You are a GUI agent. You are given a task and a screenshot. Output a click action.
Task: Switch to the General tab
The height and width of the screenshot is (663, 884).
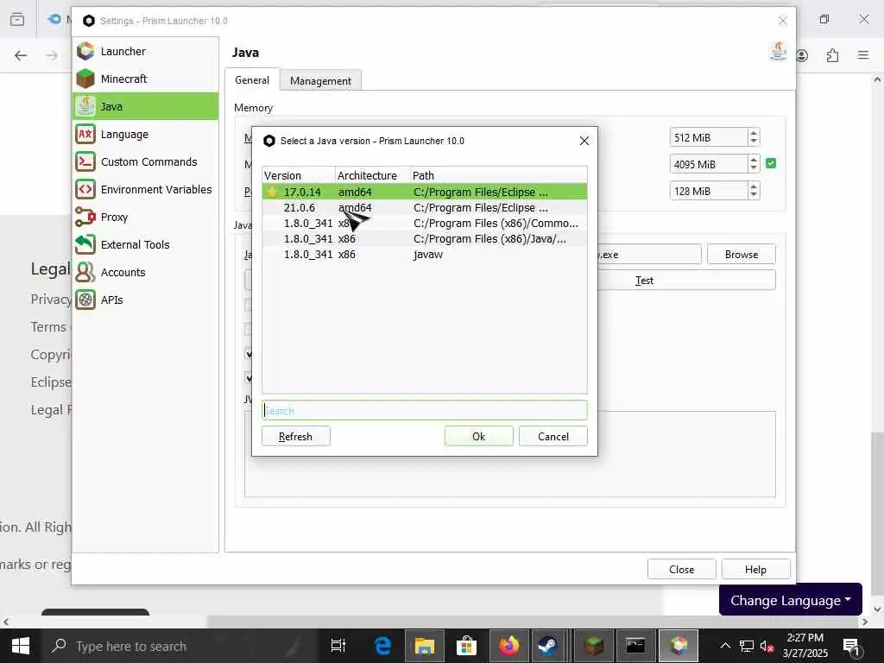click(252, 80)
